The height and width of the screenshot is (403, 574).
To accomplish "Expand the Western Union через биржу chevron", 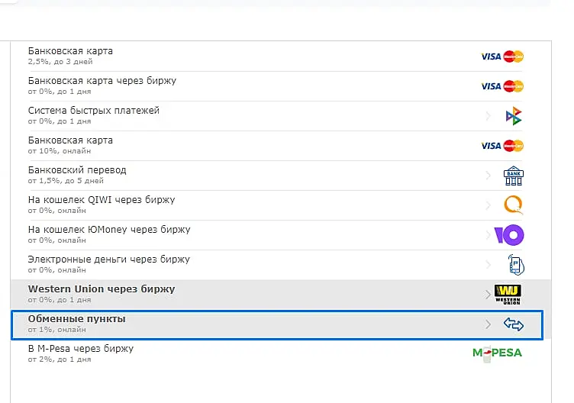I will (487, 295).
